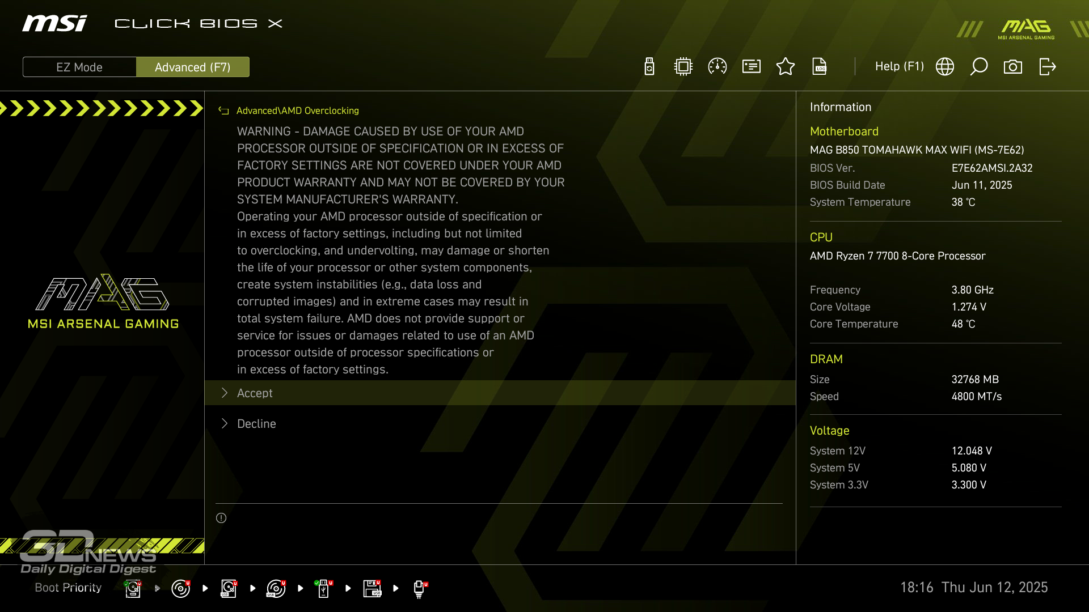The image size is (1089, 612).
Task: Click the Core Temperature 48 °C value
Action: tap(963, 324)
